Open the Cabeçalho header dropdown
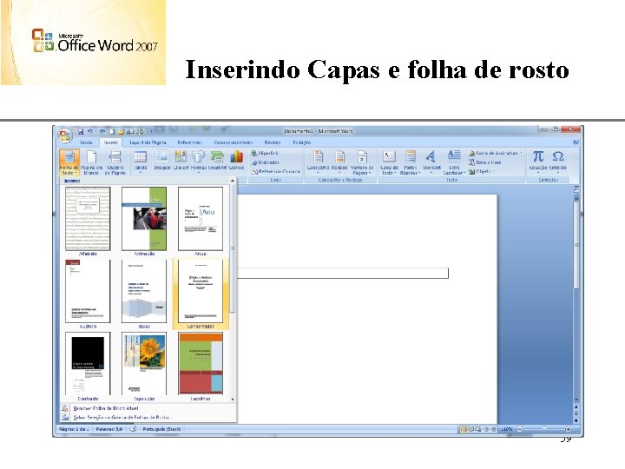The height and width of the screenshot is (469, 625). 318,162
